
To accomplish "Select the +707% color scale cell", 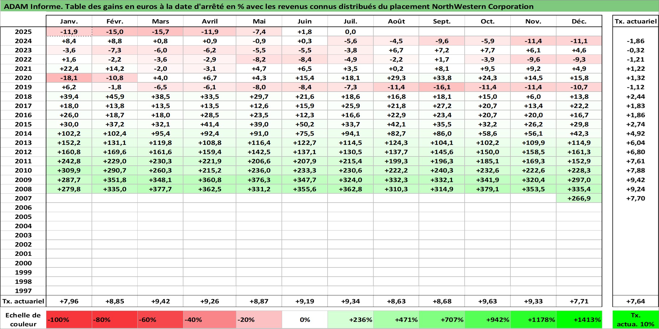I will [x=442, y=320].
